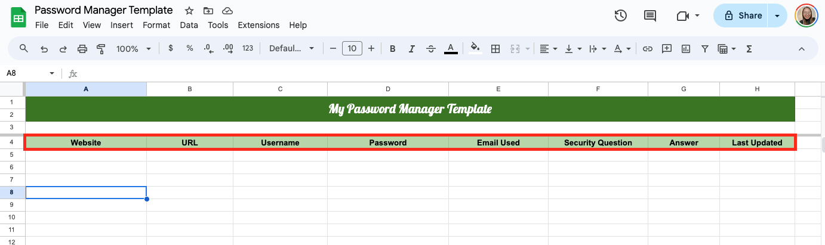Toggle bold formatting

pos(392,49)
